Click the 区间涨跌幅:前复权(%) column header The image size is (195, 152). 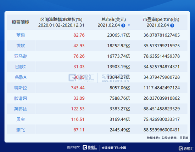point(61,19)
